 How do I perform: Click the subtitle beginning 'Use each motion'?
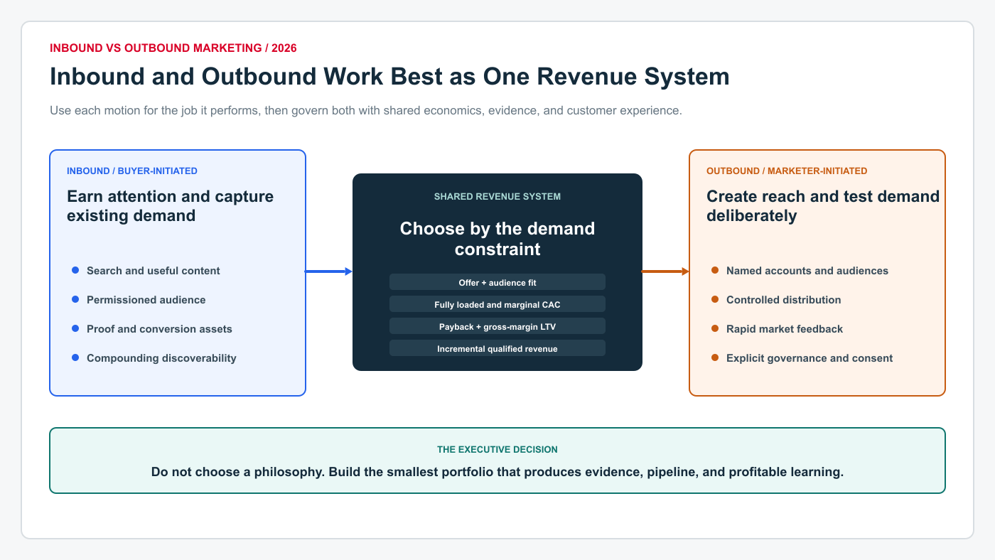[366, 111]
